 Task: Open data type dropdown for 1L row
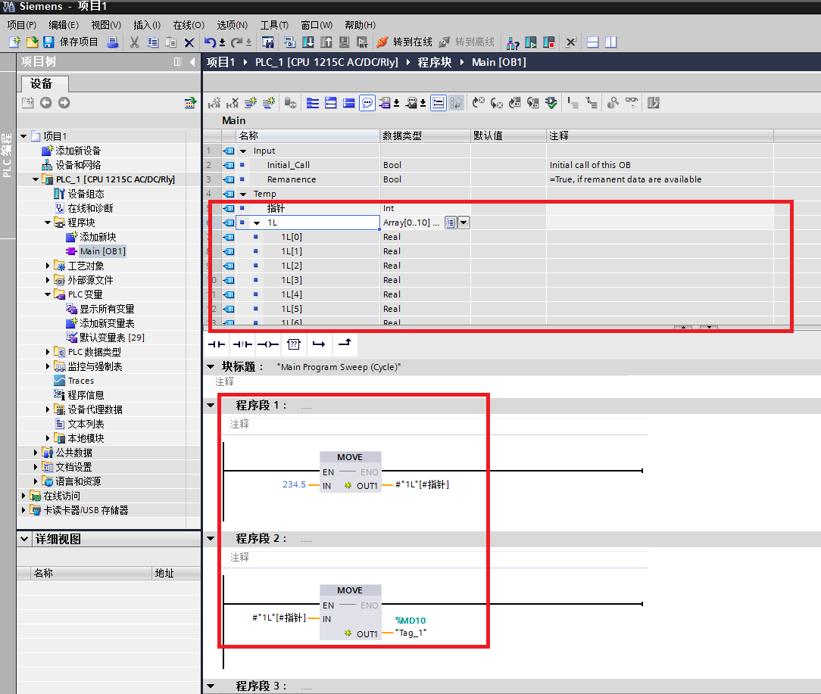click(464, 223)
